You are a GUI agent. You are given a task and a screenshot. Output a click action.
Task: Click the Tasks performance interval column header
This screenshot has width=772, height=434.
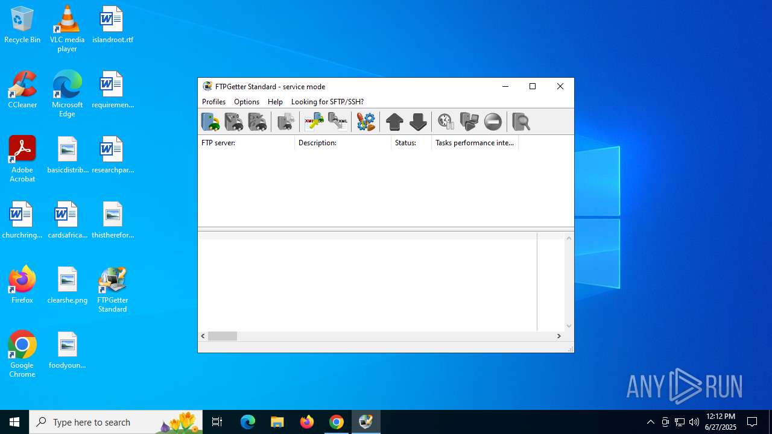point(475,143)
